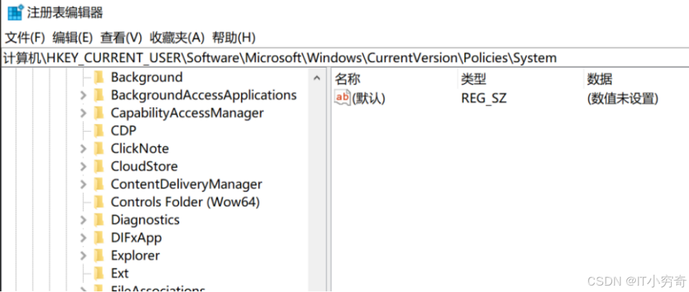The image size is (689, 292).
Task: Select the Explorer tree entry
Action: point(135,255)
